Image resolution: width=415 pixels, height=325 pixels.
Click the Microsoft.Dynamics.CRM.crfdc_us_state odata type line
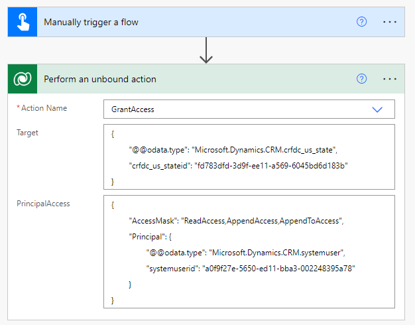click(x=233, y=150)
